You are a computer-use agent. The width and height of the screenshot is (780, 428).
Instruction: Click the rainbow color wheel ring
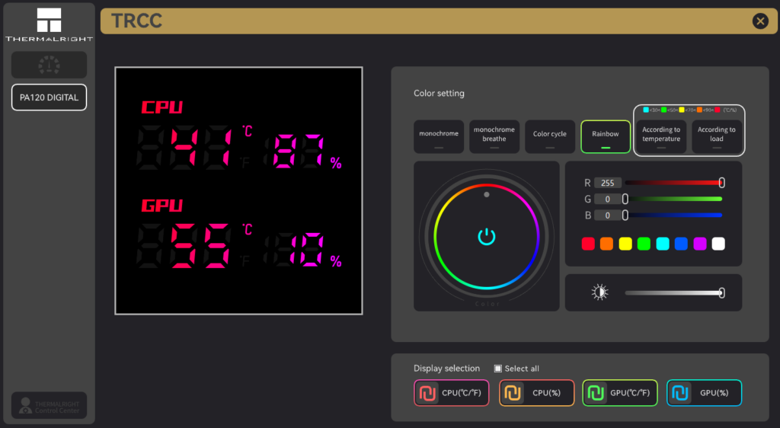487,237
